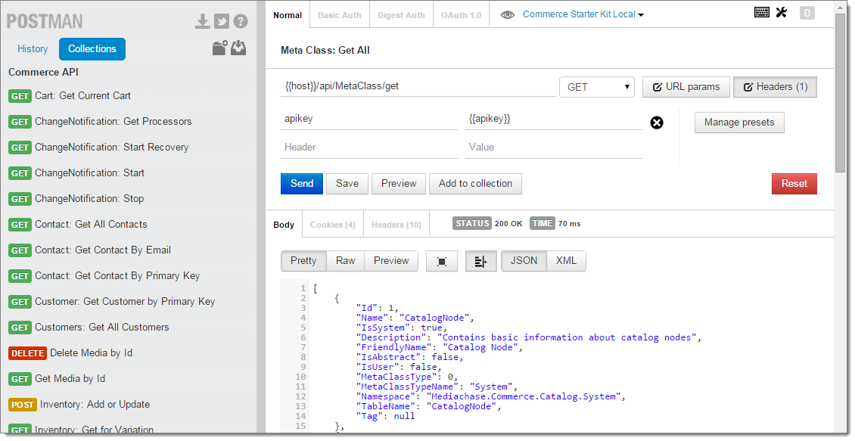Open ChangeNotification: Start request

tap(90, 172)
